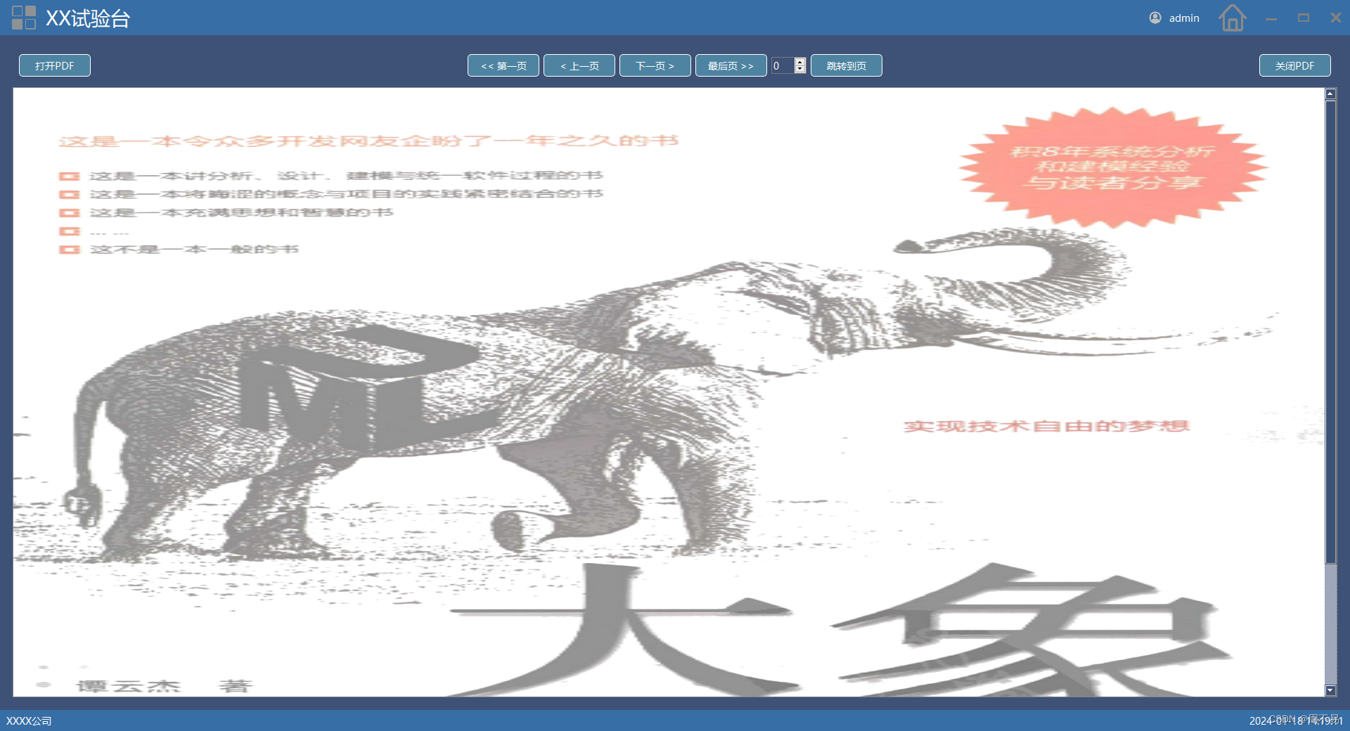Click the vertical scrollbar thumb

[x=1330, y=332]
